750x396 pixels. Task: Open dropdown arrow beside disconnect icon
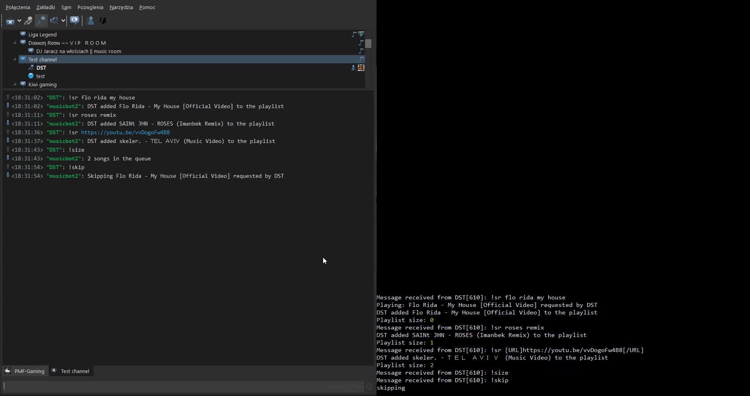19,21
